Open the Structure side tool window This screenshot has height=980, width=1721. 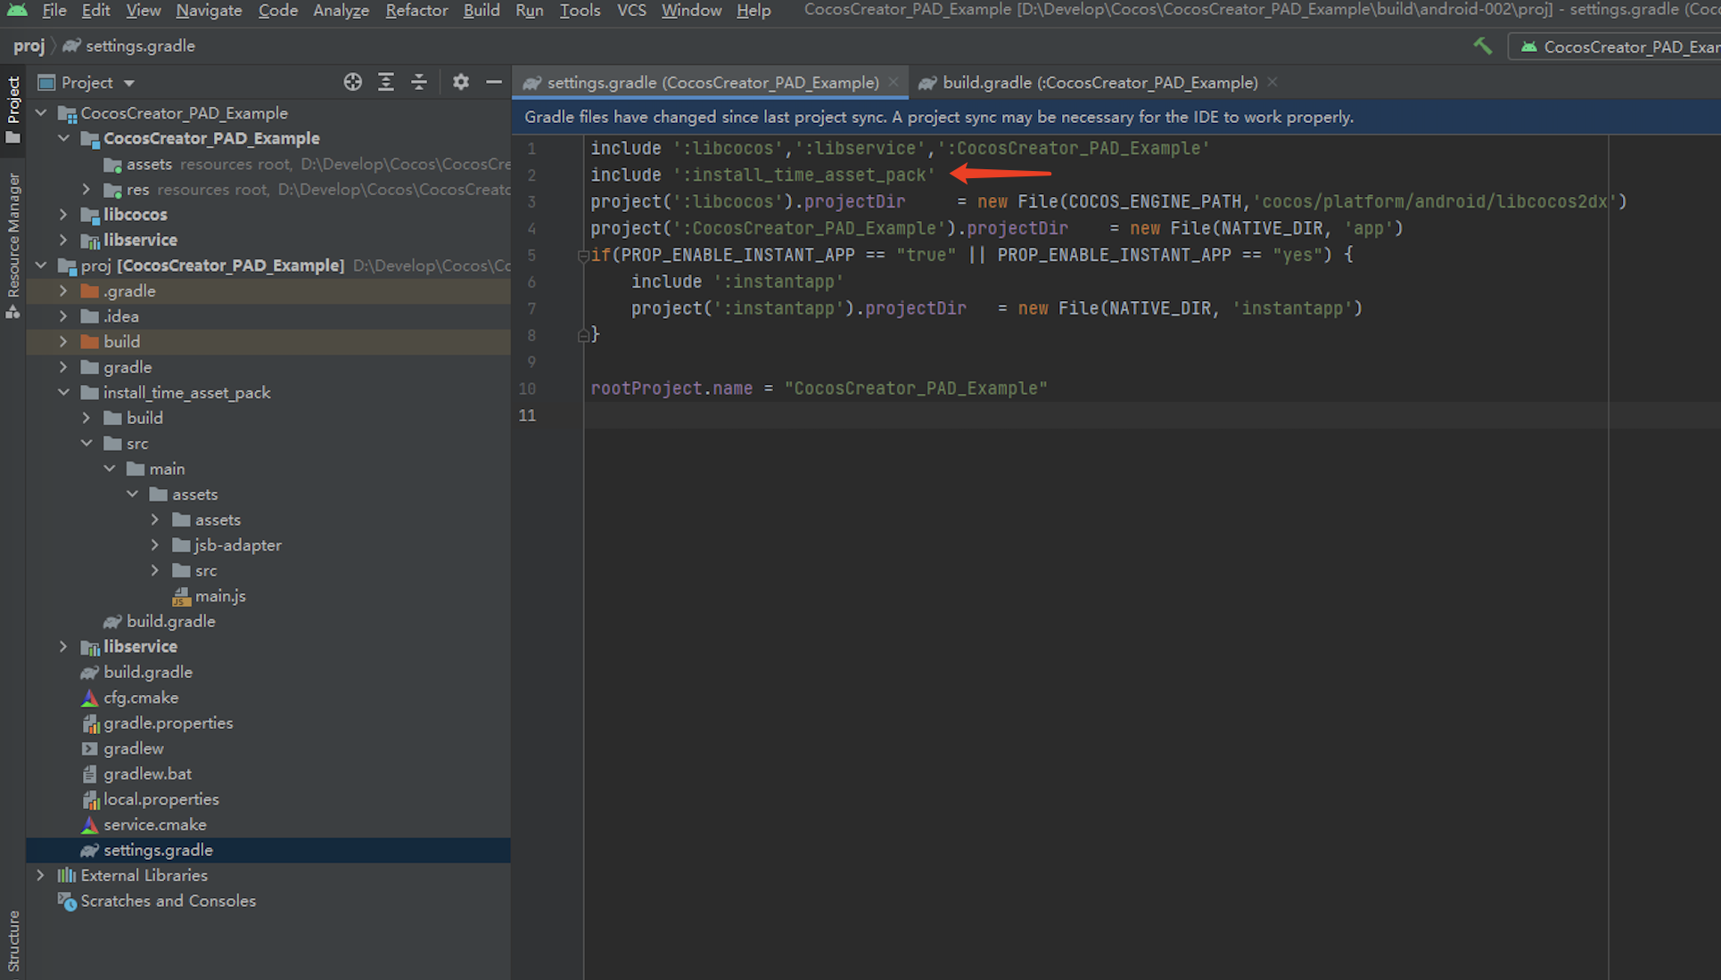click(x=13, y=940)
